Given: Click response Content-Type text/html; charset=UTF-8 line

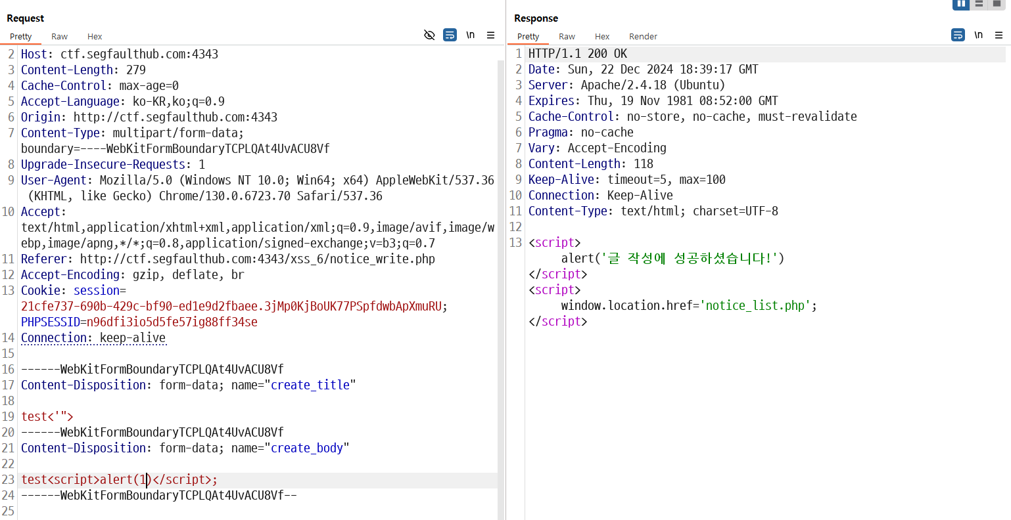Looking at the screenshot, I should [653, 211].
